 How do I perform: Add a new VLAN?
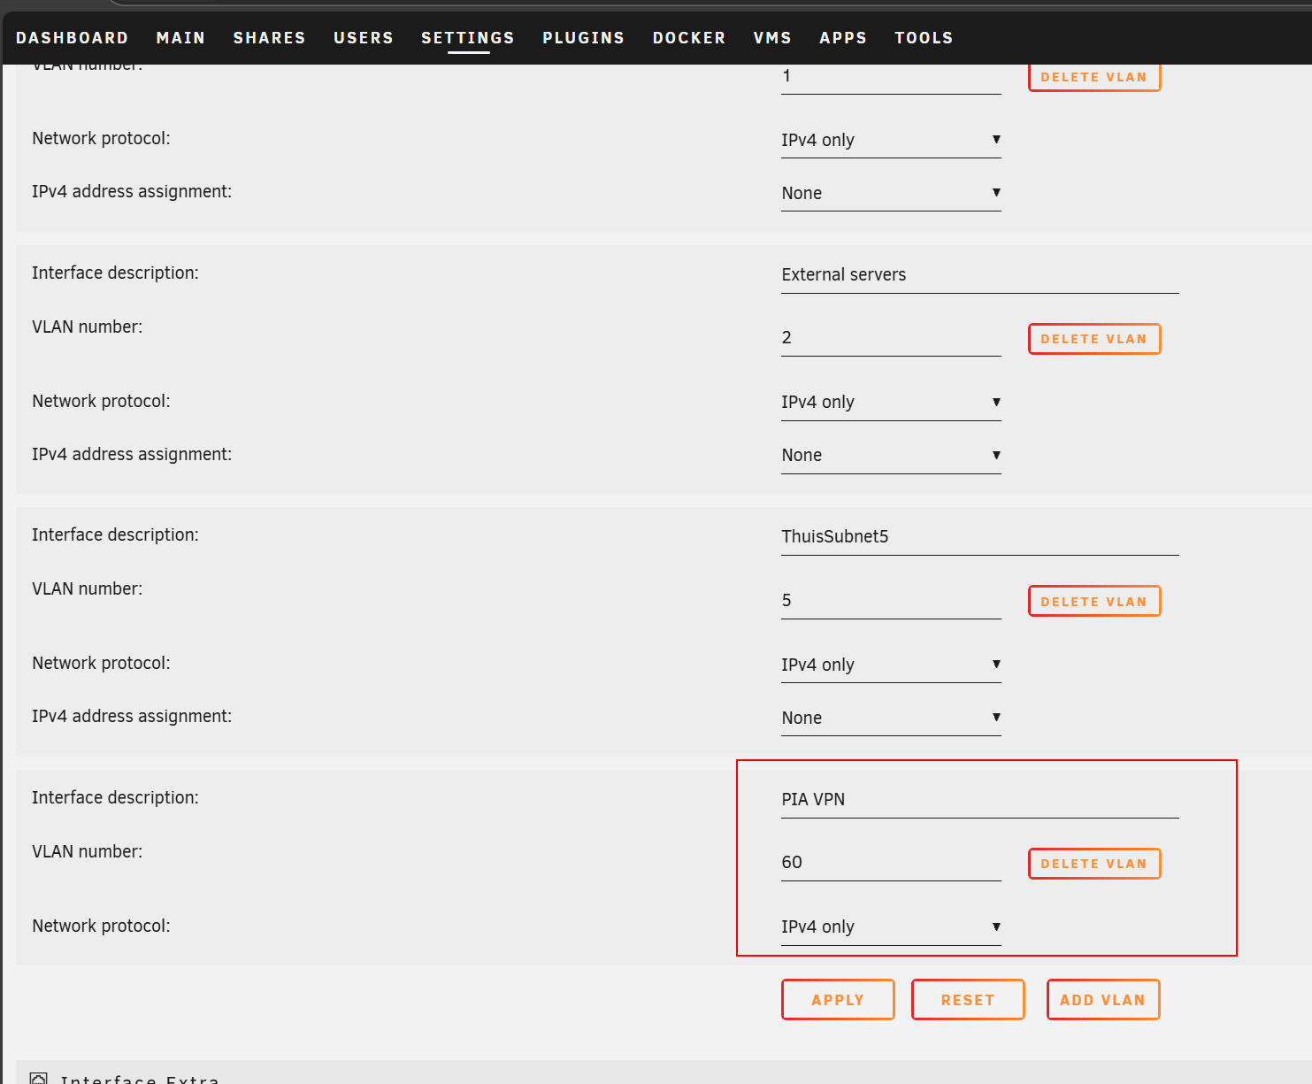pos(1103,1000)
